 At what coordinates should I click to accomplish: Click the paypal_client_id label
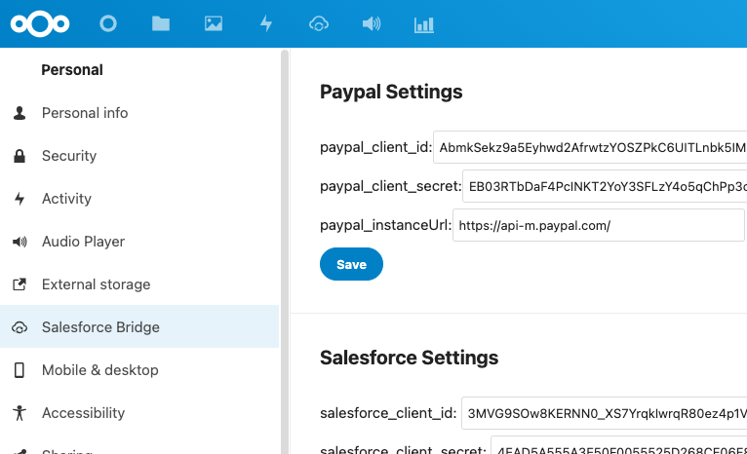pos(375,147)
